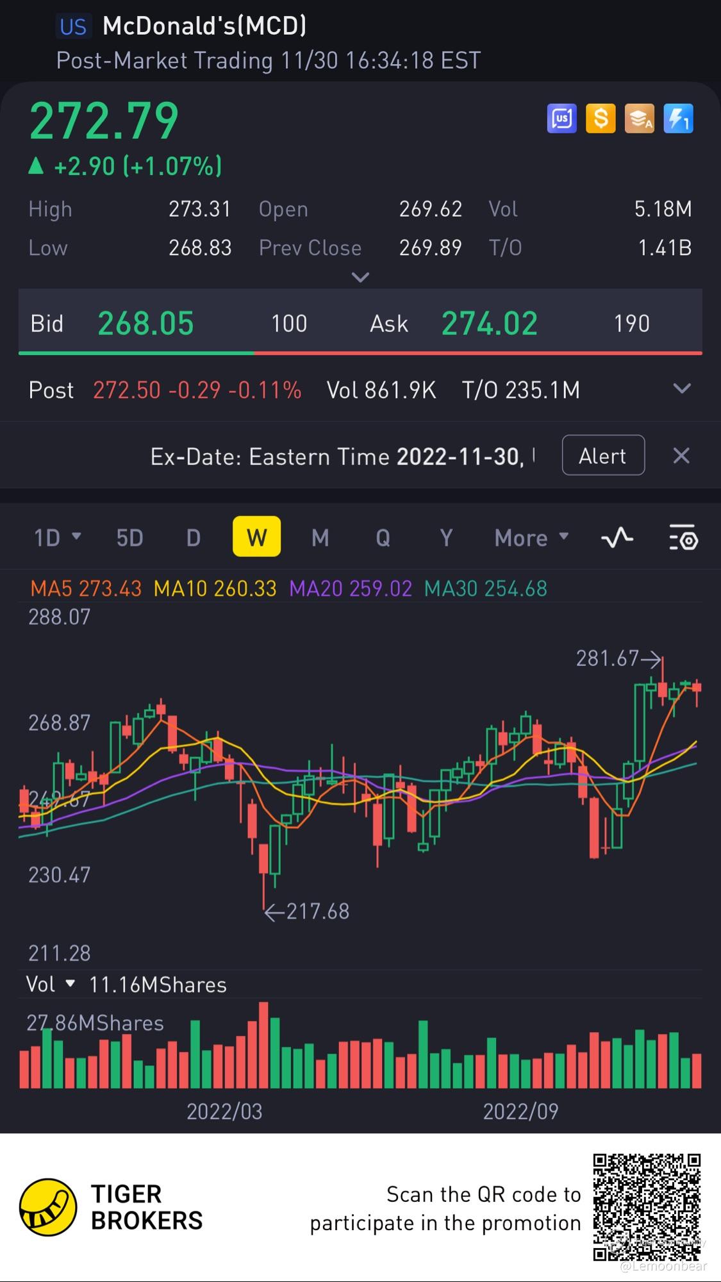Viewport: 721px width, 1282px height.
Task: Select the W weekly chart tab
Action: (256, 537)
